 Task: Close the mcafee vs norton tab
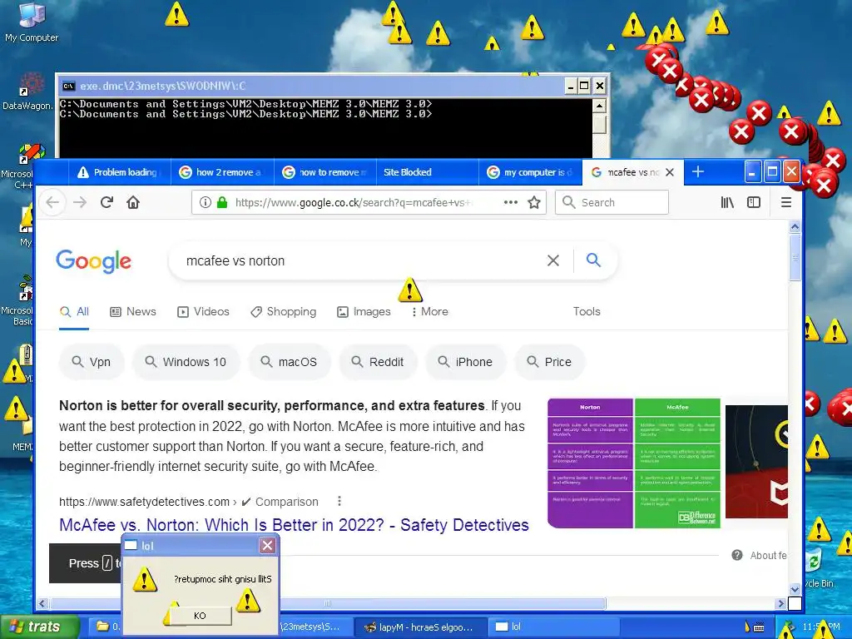click(x=670, y=172)
